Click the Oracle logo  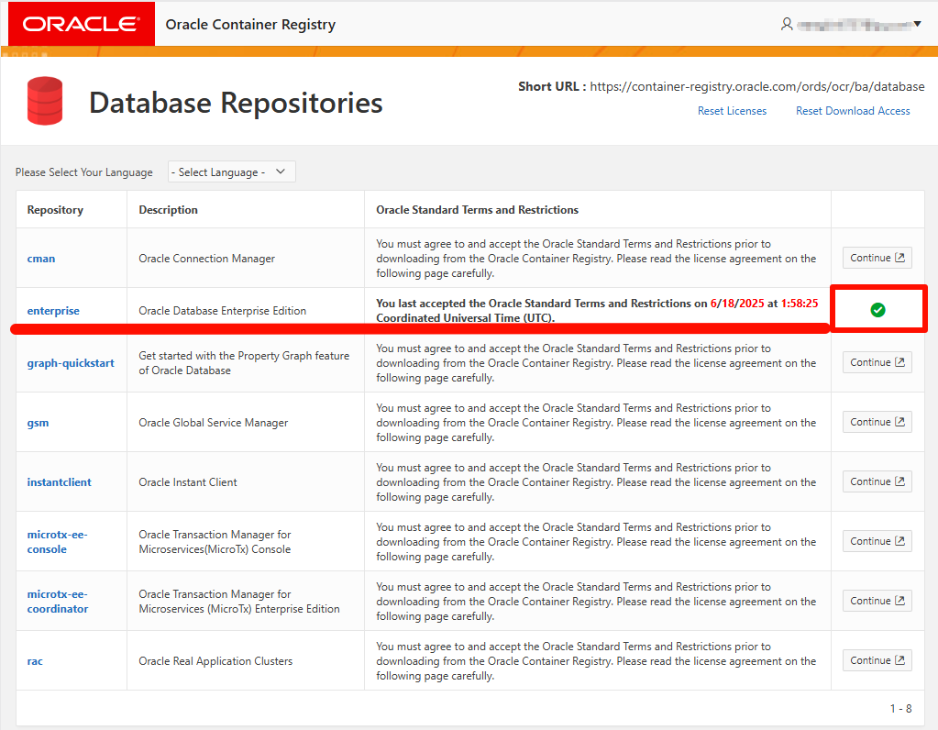[82, 24]
